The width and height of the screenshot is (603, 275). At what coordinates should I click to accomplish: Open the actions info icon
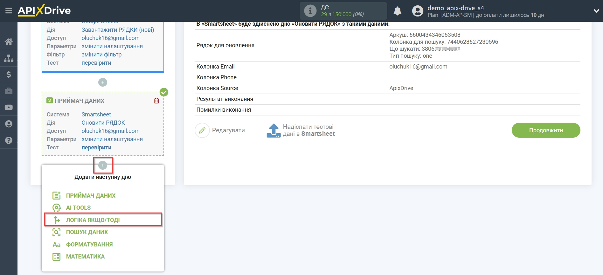coord(310,11)
